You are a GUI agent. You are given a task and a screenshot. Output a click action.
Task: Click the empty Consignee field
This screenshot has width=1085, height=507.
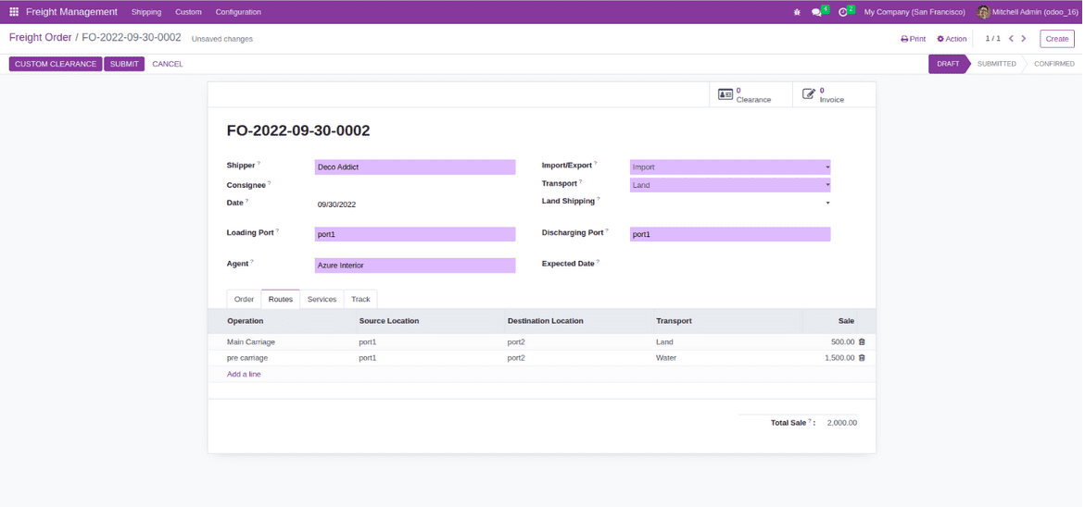415,185
